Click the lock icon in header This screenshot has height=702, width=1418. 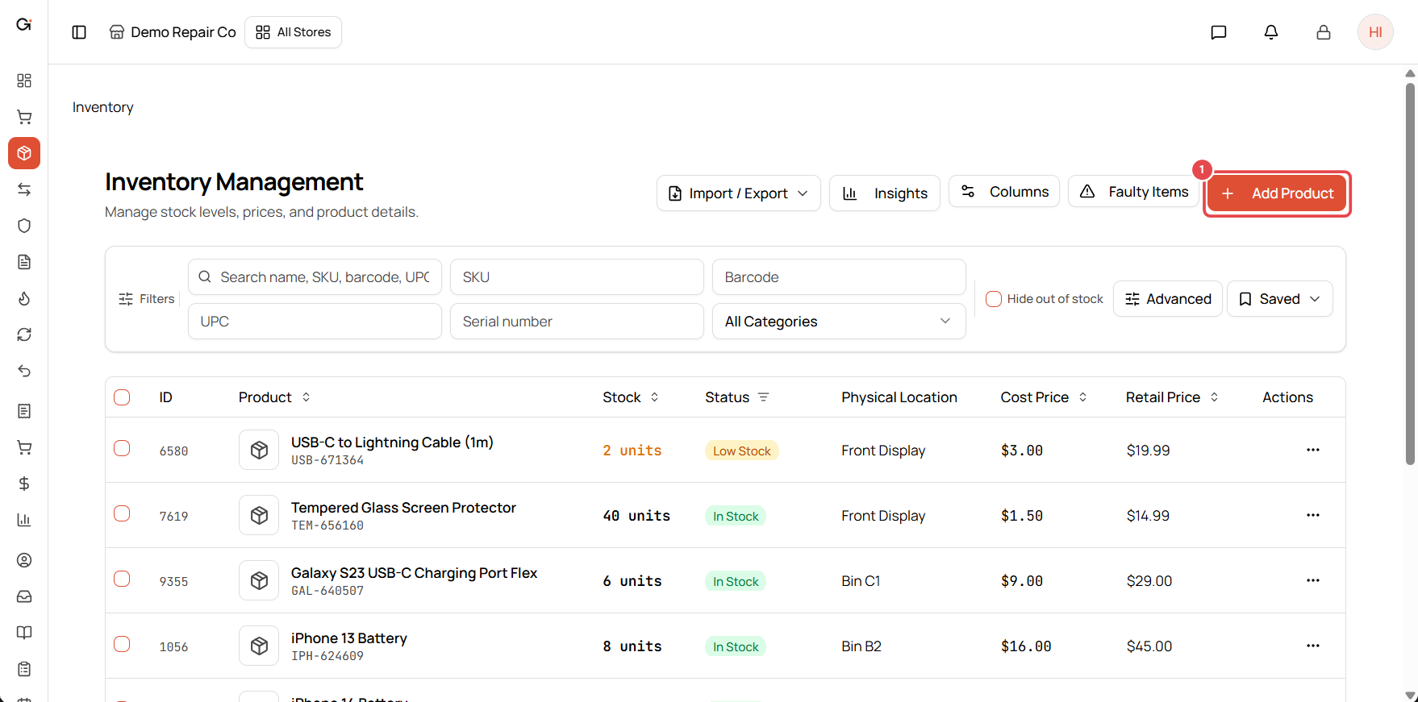(x=1324, y=32)
